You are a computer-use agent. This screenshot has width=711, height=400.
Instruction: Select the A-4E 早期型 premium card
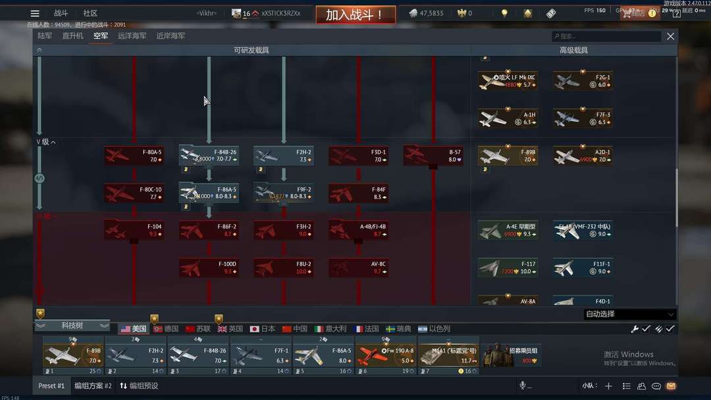point(508,230)
